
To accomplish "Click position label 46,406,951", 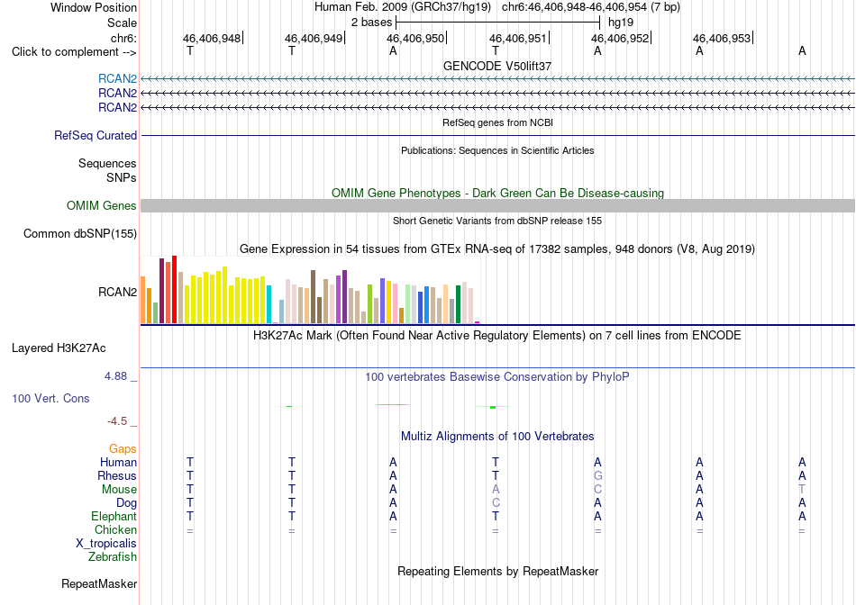I will (x=518, y=38).
